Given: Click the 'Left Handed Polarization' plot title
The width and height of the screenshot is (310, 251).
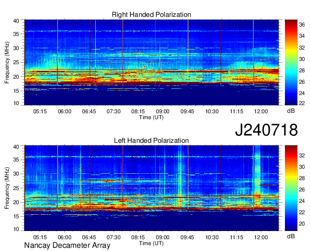Looking at the screenshot, I should (x=151, y=141).
